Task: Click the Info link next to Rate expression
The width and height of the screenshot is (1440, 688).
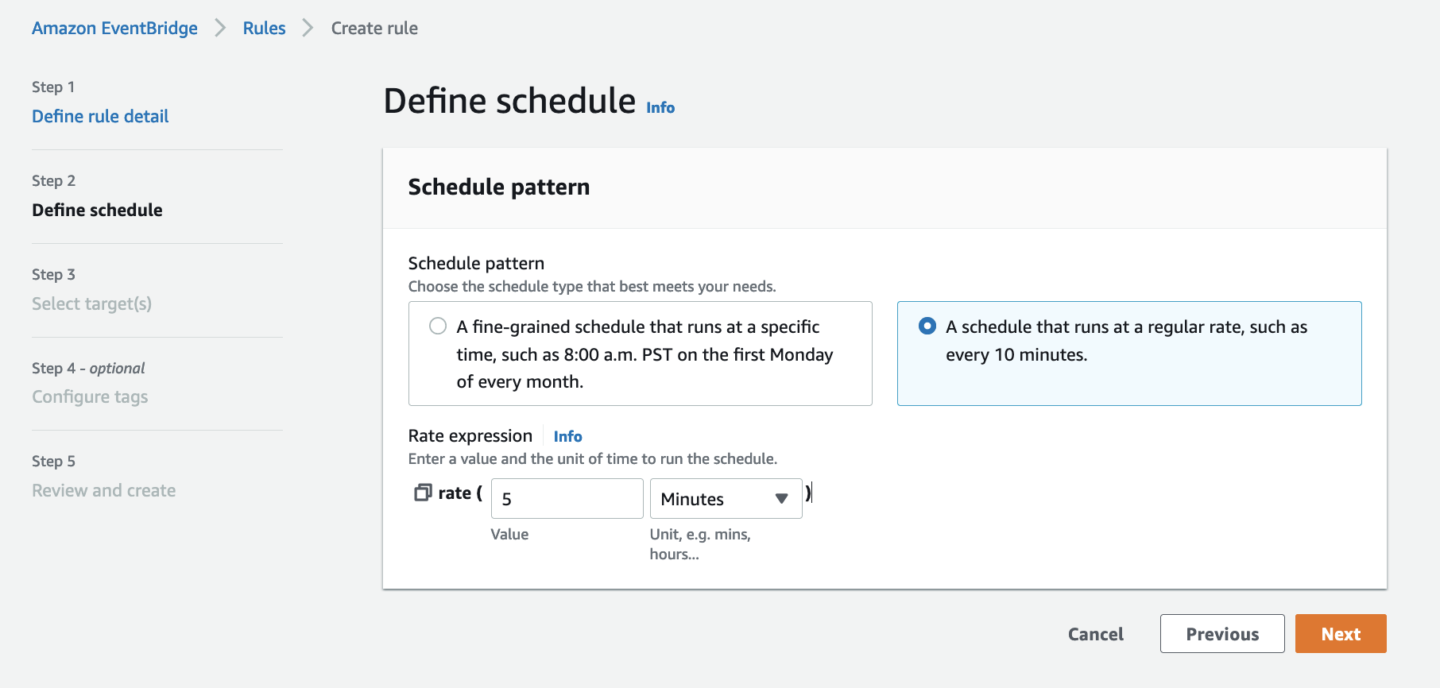Action: 567,436
